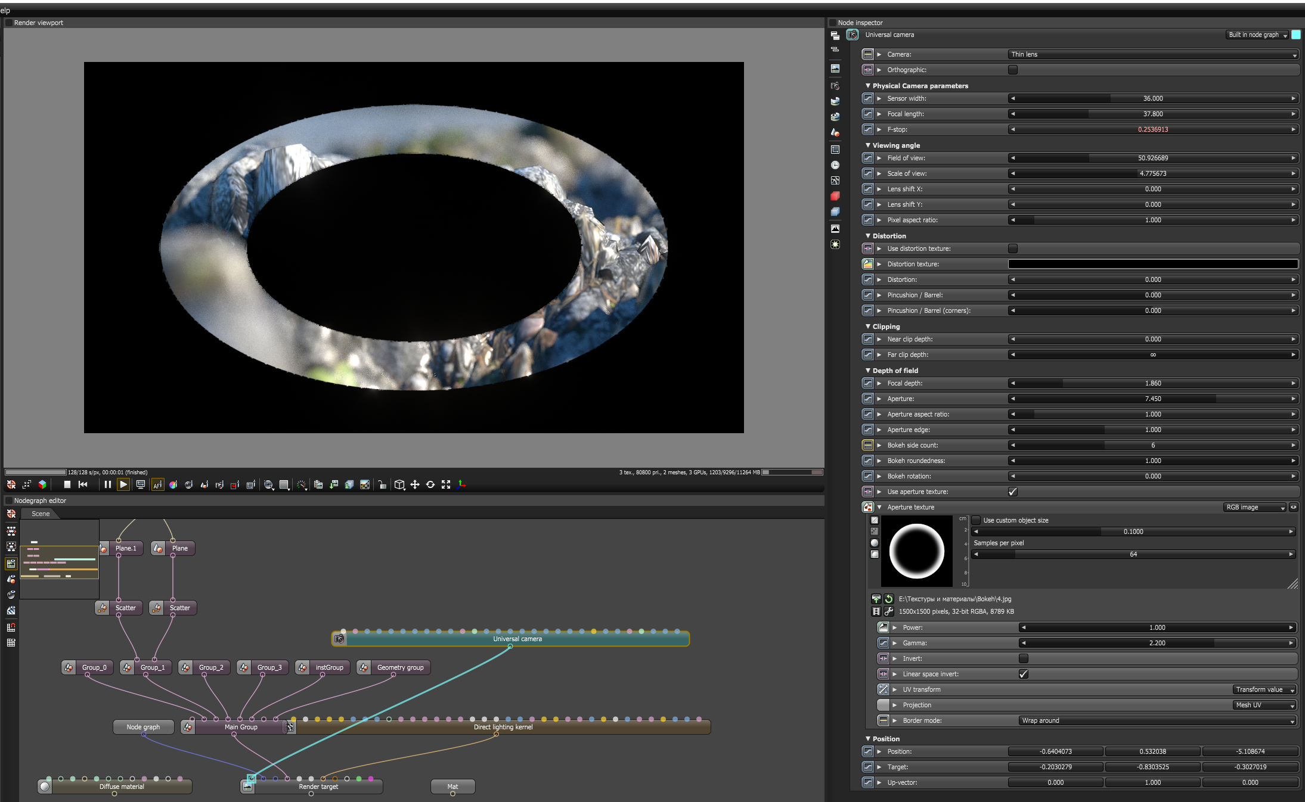The image size is (1305, 802).
Task: Click the coordinate axes gizmo icon
Action: tap(461, 484)
